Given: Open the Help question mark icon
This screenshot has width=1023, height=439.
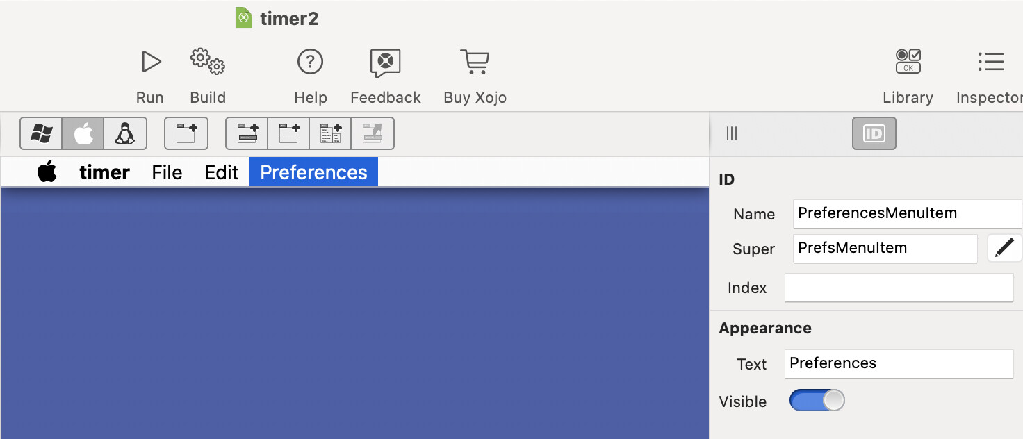Looking at the screenshot, I should 310,62.
